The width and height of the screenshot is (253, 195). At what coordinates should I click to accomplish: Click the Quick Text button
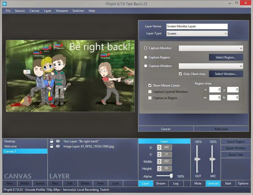pos(236,155)
